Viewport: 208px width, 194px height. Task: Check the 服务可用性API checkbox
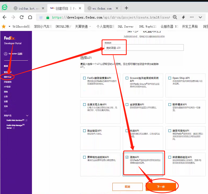tap(170, 131)
